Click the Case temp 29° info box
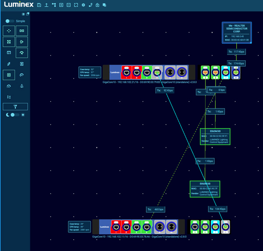This screenshot has height=251, width=263. [79, 227]
